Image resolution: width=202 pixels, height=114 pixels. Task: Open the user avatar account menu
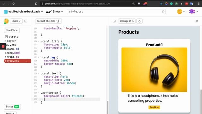(x=181, y=11)
